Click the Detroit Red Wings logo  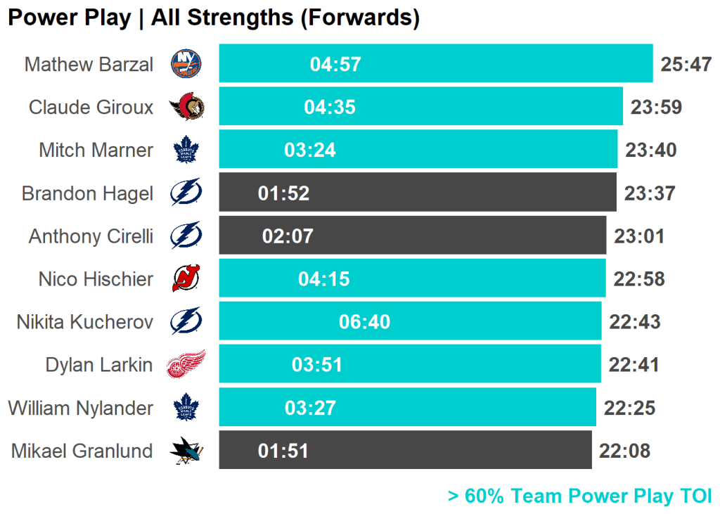(x=186, y=365)
